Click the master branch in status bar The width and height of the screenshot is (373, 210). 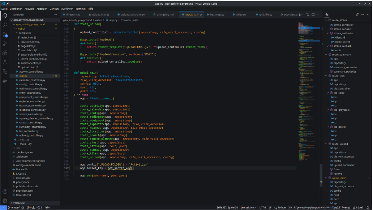tap(14, 207)
